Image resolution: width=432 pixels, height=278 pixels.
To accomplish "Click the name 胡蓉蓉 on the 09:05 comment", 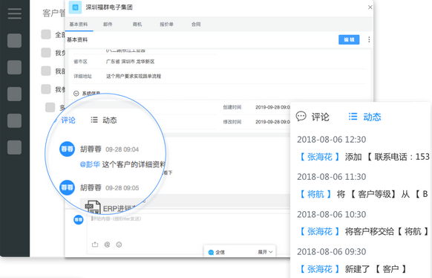I will (x=91, y=188).
